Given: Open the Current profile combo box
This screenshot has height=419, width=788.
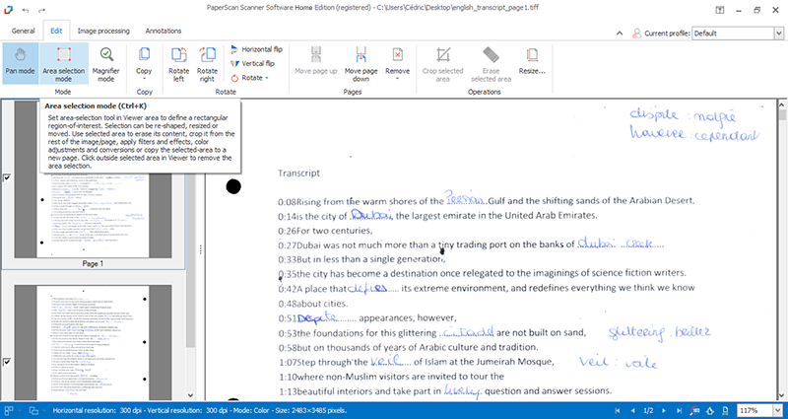Looking at the screenshot, I should (738, 34).
